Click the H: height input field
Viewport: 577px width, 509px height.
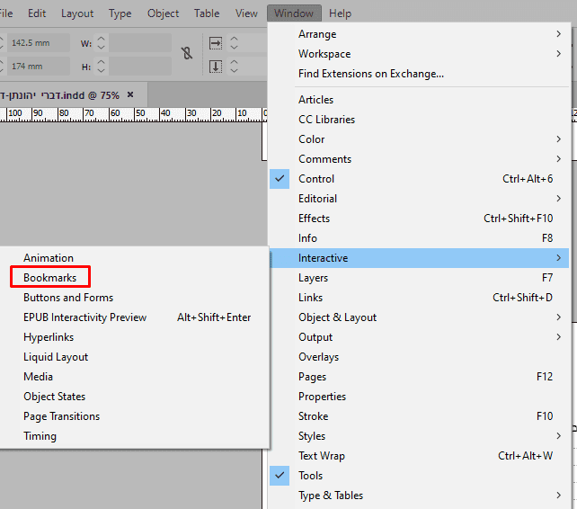pos(140,67)
